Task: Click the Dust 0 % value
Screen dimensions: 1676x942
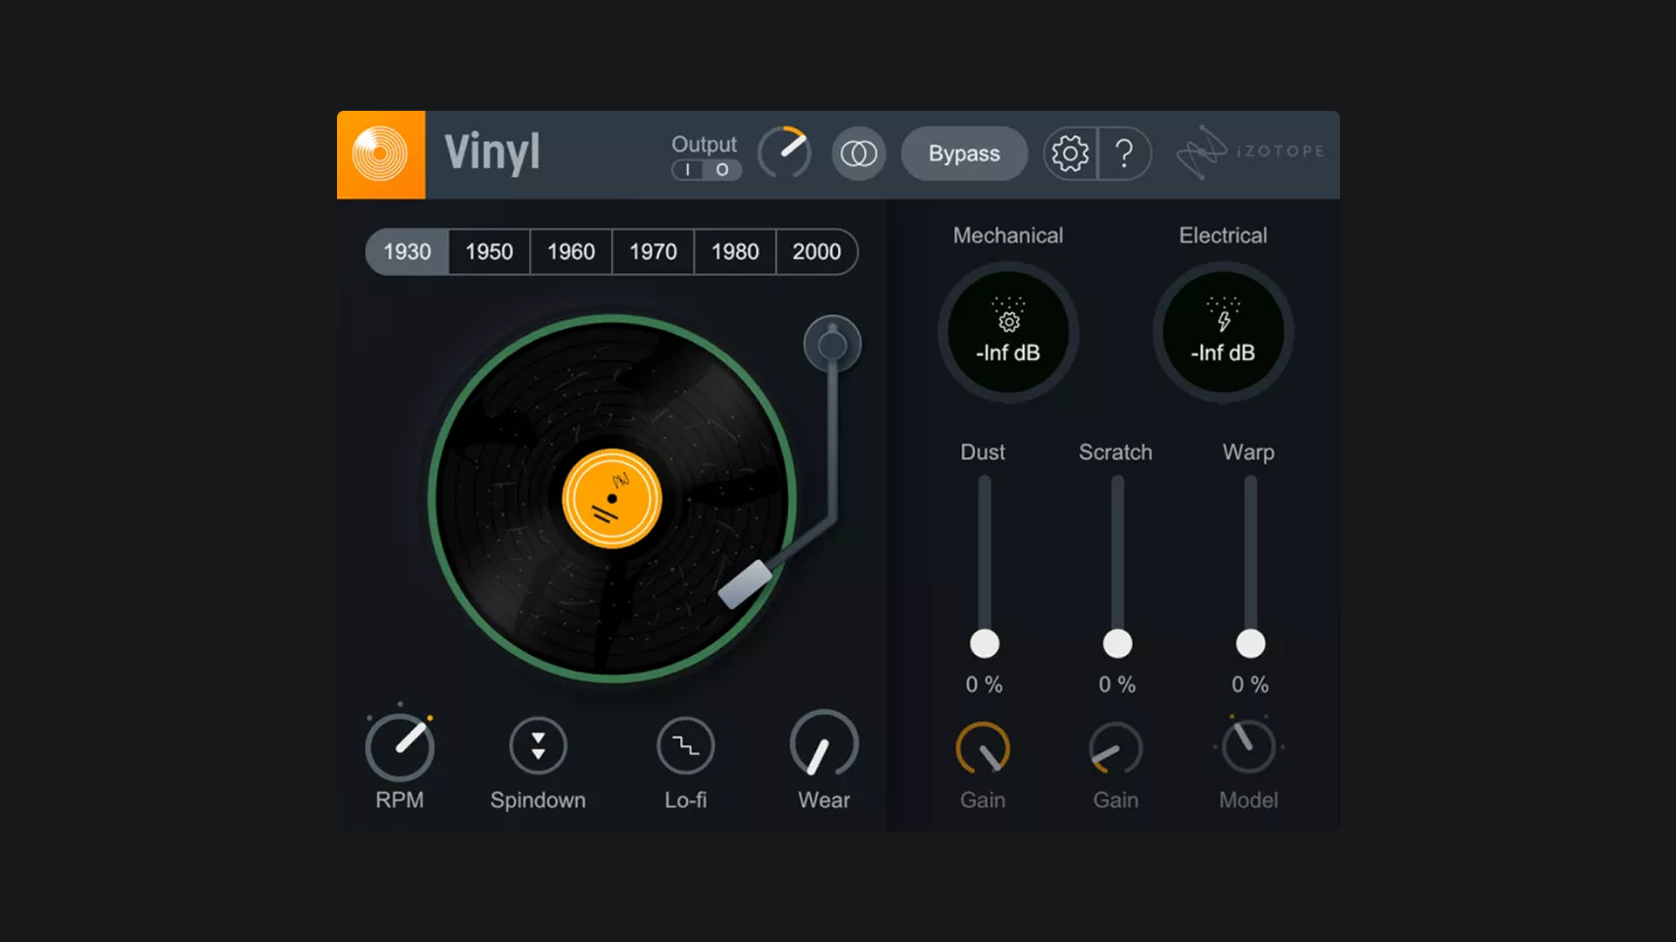Action: point(984,685)
